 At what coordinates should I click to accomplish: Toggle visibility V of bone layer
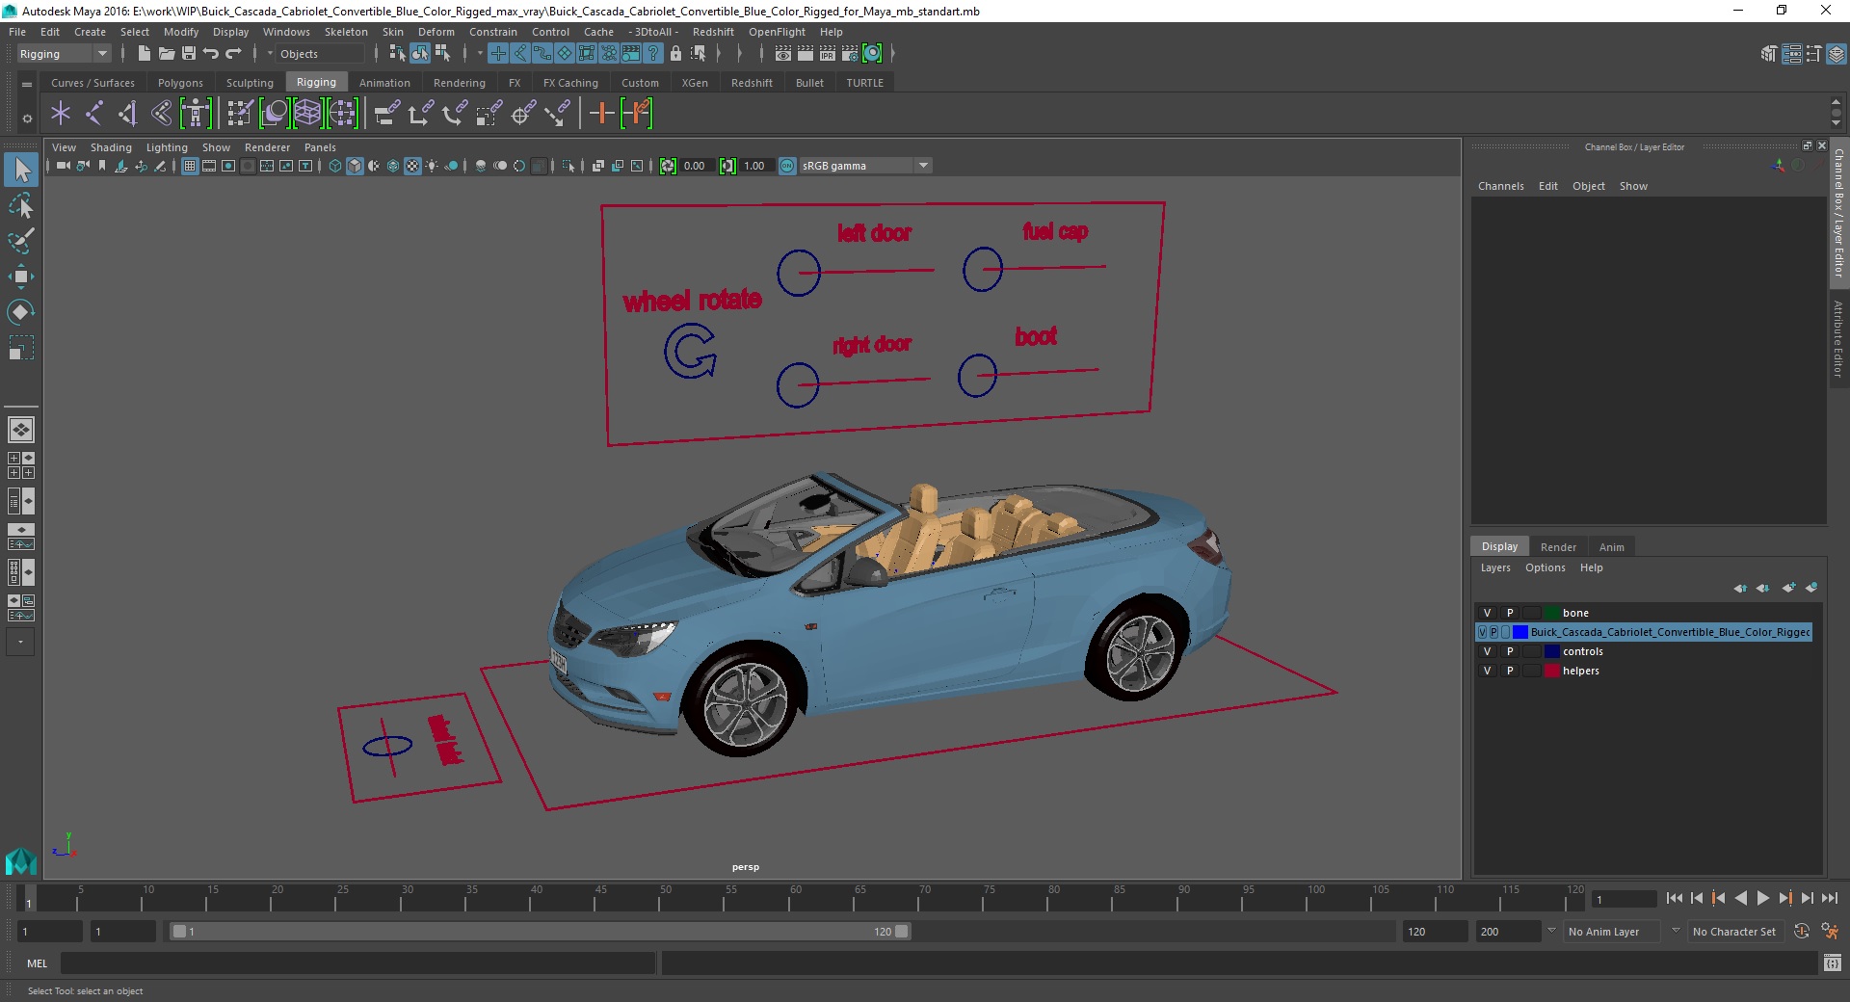pos(1487,613)
